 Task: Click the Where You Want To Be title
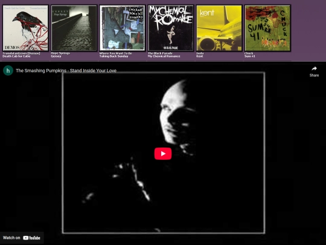pyautogui.click(x=115, y=53)
